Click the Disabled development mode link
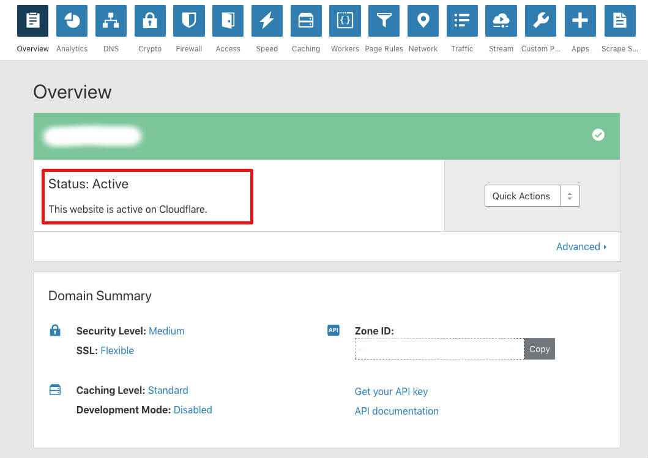This screenshot has width=648, height=458. [x=193, y=410]
